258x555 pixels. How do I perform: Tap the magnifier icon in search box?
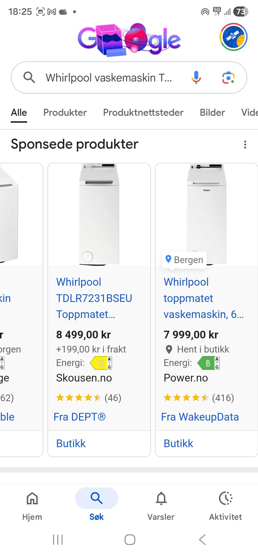(x=29, y=78)
